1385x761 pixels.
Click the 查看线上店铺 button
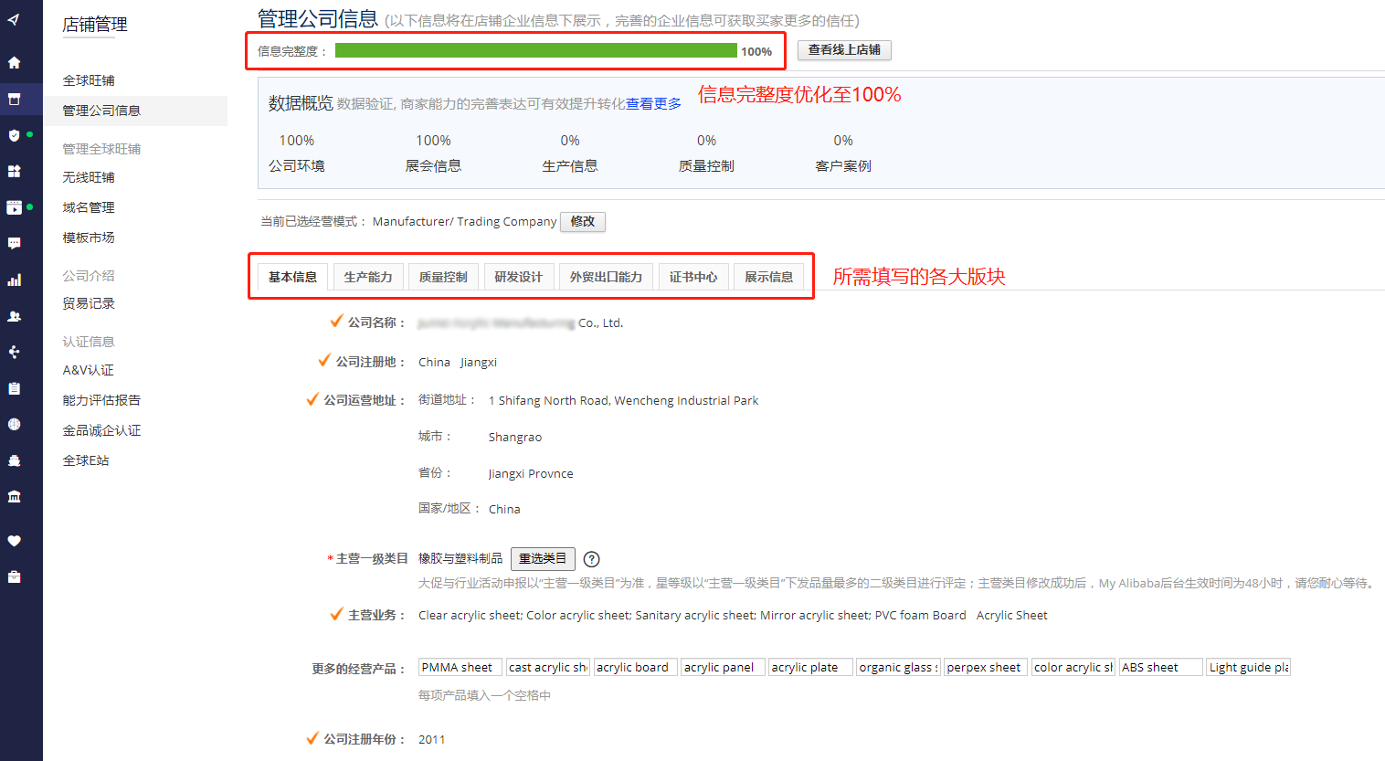tap(844, 50)
